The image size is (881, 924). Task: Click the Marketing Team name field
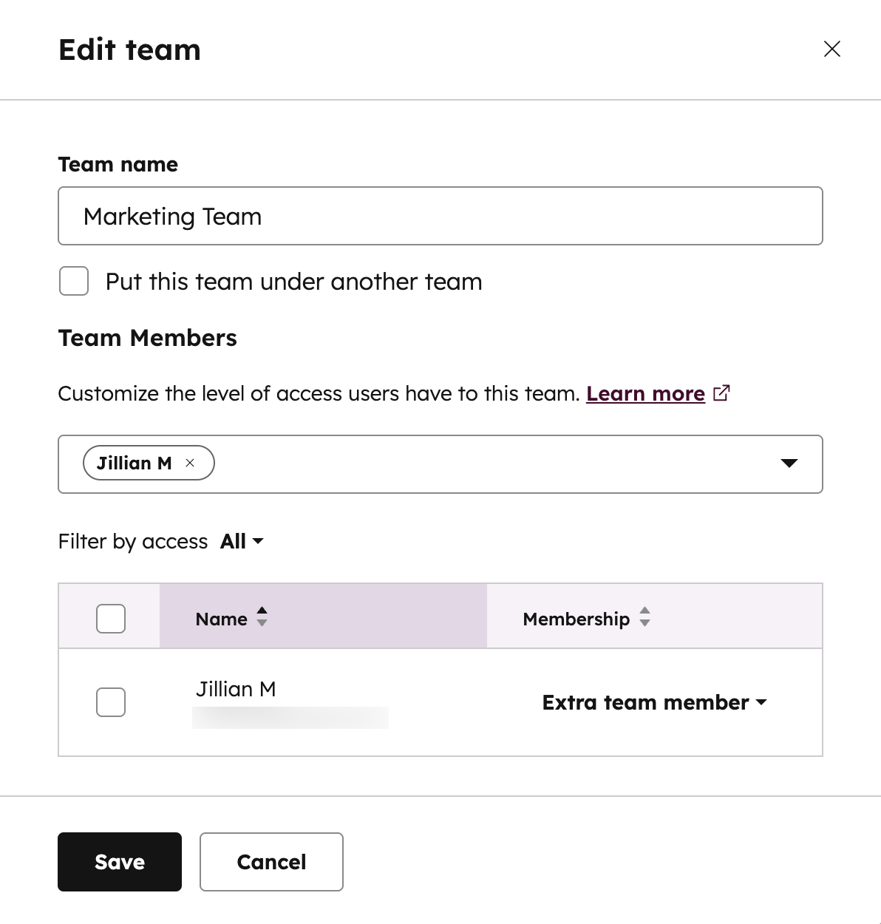440,216
